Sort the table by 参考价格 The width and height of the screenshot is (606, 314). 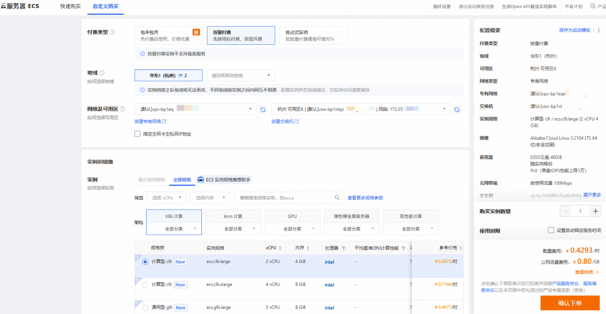461,248
